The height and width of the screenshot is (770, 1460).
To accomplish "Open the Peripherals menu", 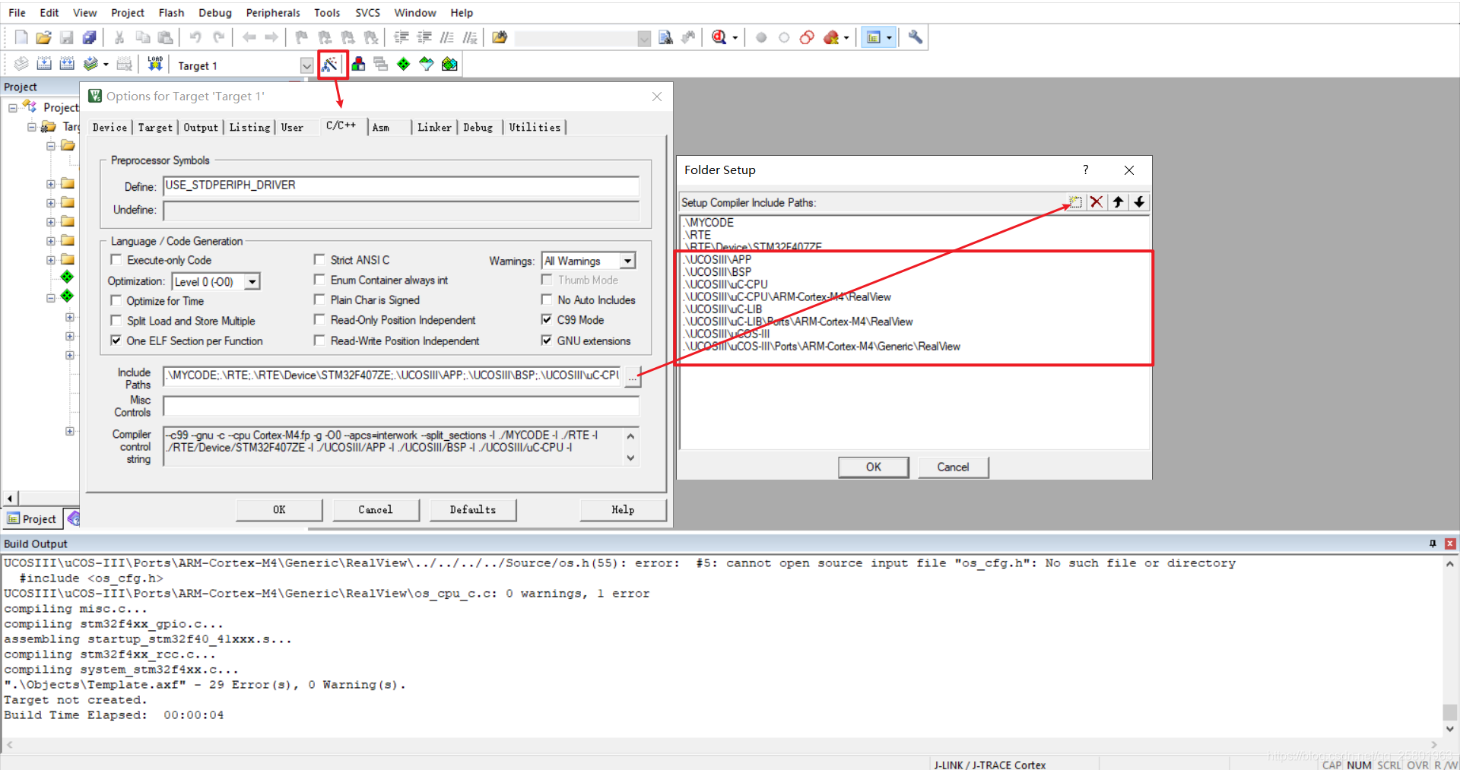I will pyautogui.click(x=273, y=13).
